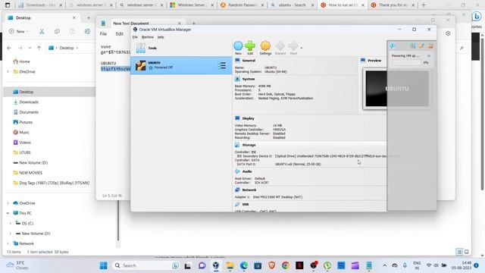Screen dimensions: 485x273
Task: Open Chrome from the taskbar
Action: [286, 265]
